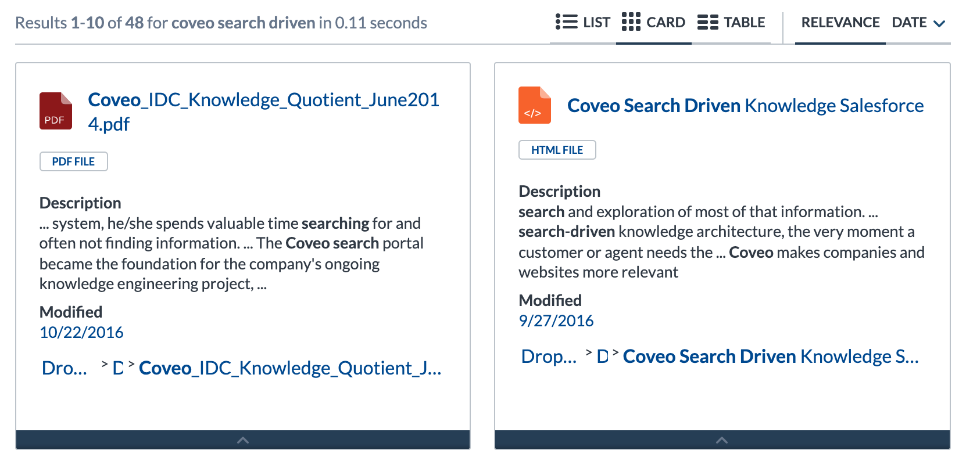Expand PDF card bottom chevron bar
Screen dimensions: 966x468
243,440
